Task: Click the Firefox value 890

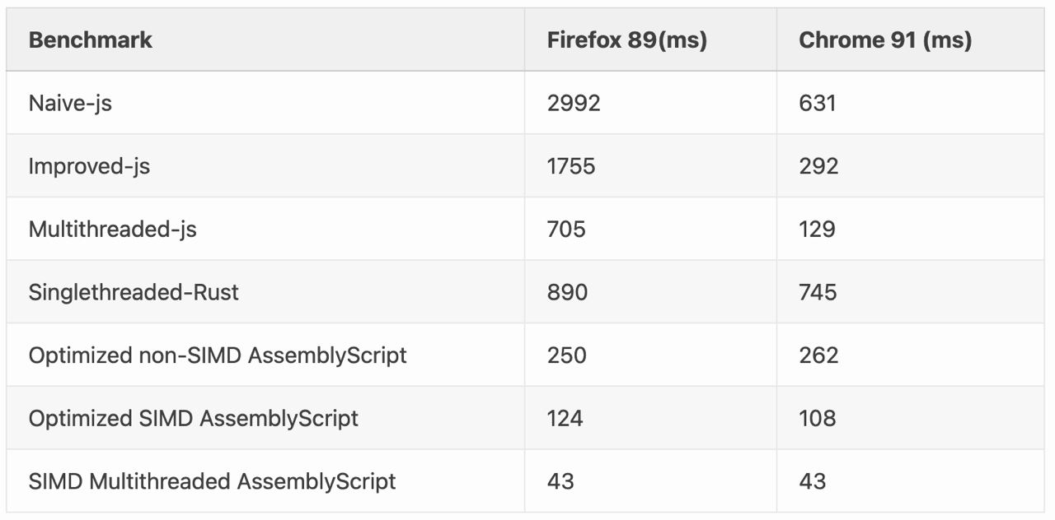Action: pyautogui.click(x=567, y=292)
